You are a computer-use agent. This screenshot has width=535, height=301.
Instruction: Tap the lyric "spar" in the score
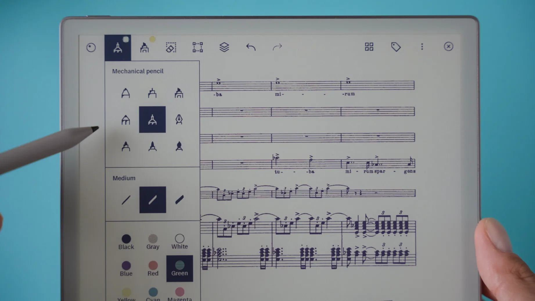tap(380, 171)
